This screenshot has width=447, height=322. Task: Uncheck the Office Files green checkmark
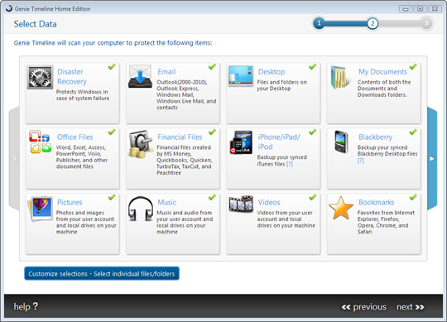point(112,132)
